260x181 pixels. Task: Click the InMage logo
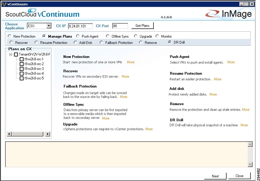click(x=228, y=14)
